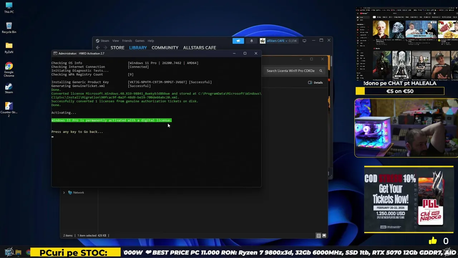The image size is (458, 258).
Task: Open the Steam Help menu
Action: 151,40
